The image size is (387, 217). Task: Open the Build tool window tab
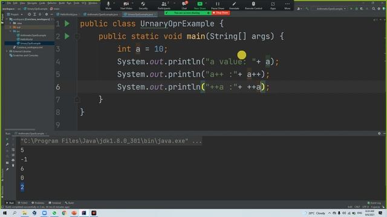(x=70, y=203)
